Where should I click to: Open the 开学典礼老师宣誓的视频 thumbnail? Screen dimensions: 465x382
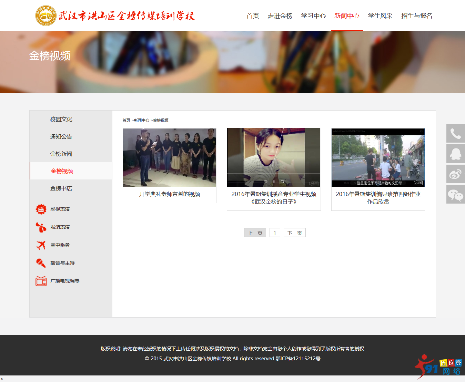(x=170, y=157)
